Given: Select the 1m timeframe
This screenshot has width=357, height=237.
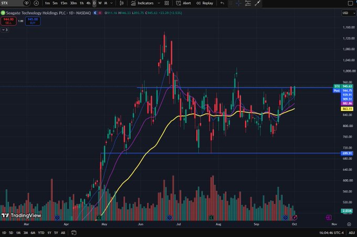Looking at the screenshot, I should coord(47,3).
